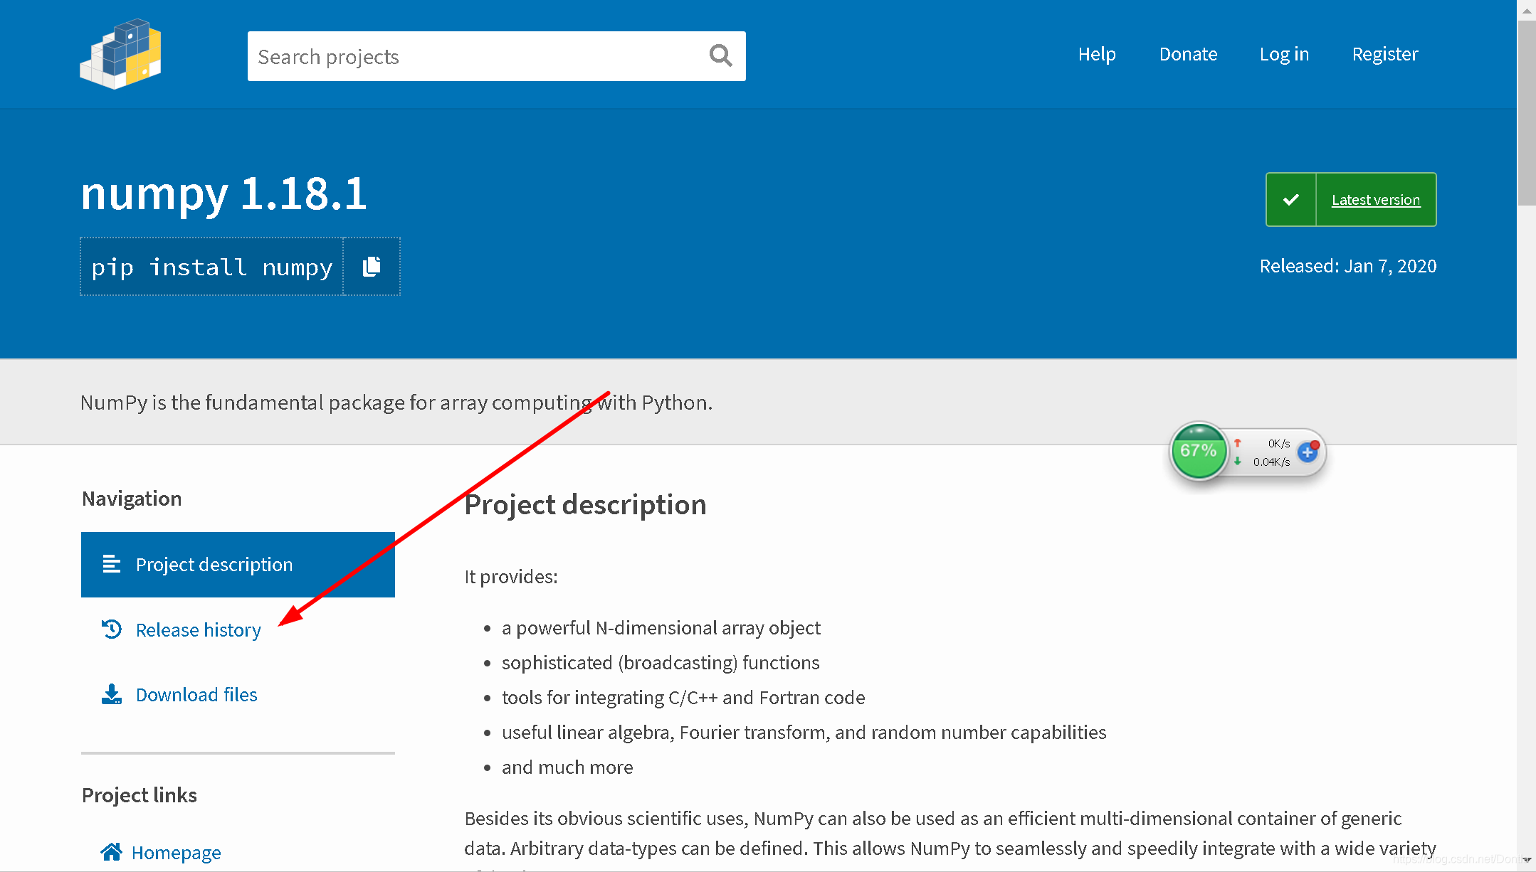Click the Release history clock icon

point(112,629)
